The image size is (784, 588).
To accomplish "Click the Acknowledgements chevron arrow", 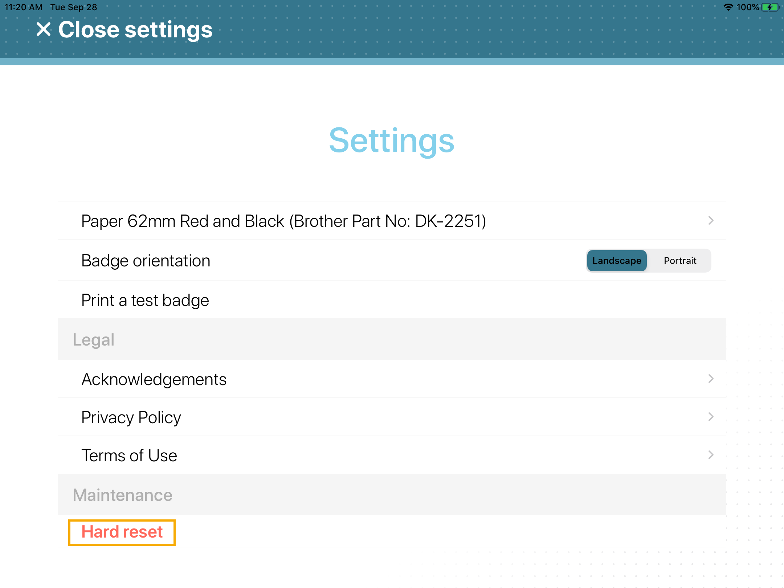I will 711,379.
